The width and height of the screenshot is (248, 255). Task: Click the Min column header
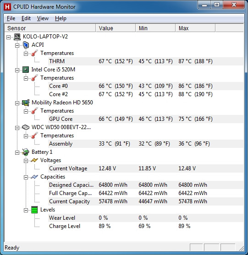click(x=155, y=28)
